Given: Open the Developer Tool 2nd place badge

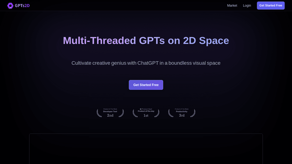Looking at the screenshot, I should (110, 113).
